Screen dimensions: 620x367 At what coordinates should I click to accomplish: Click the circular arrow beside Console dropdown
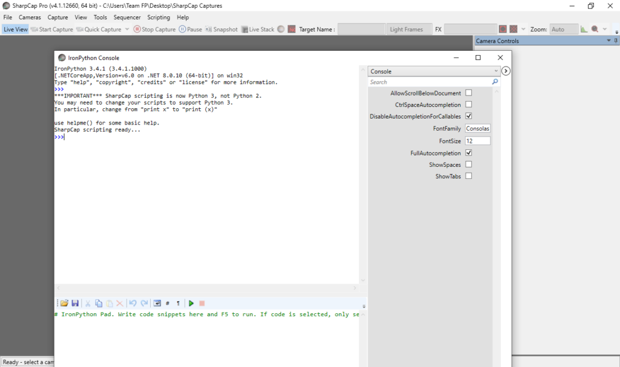(x=506, y=71)
